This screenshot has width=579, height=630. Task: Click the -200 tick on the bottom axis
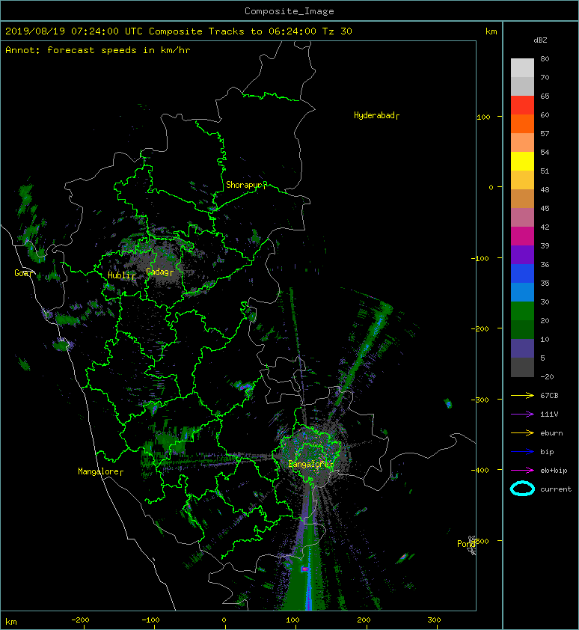pyautogui.click(x=80, y=620)
